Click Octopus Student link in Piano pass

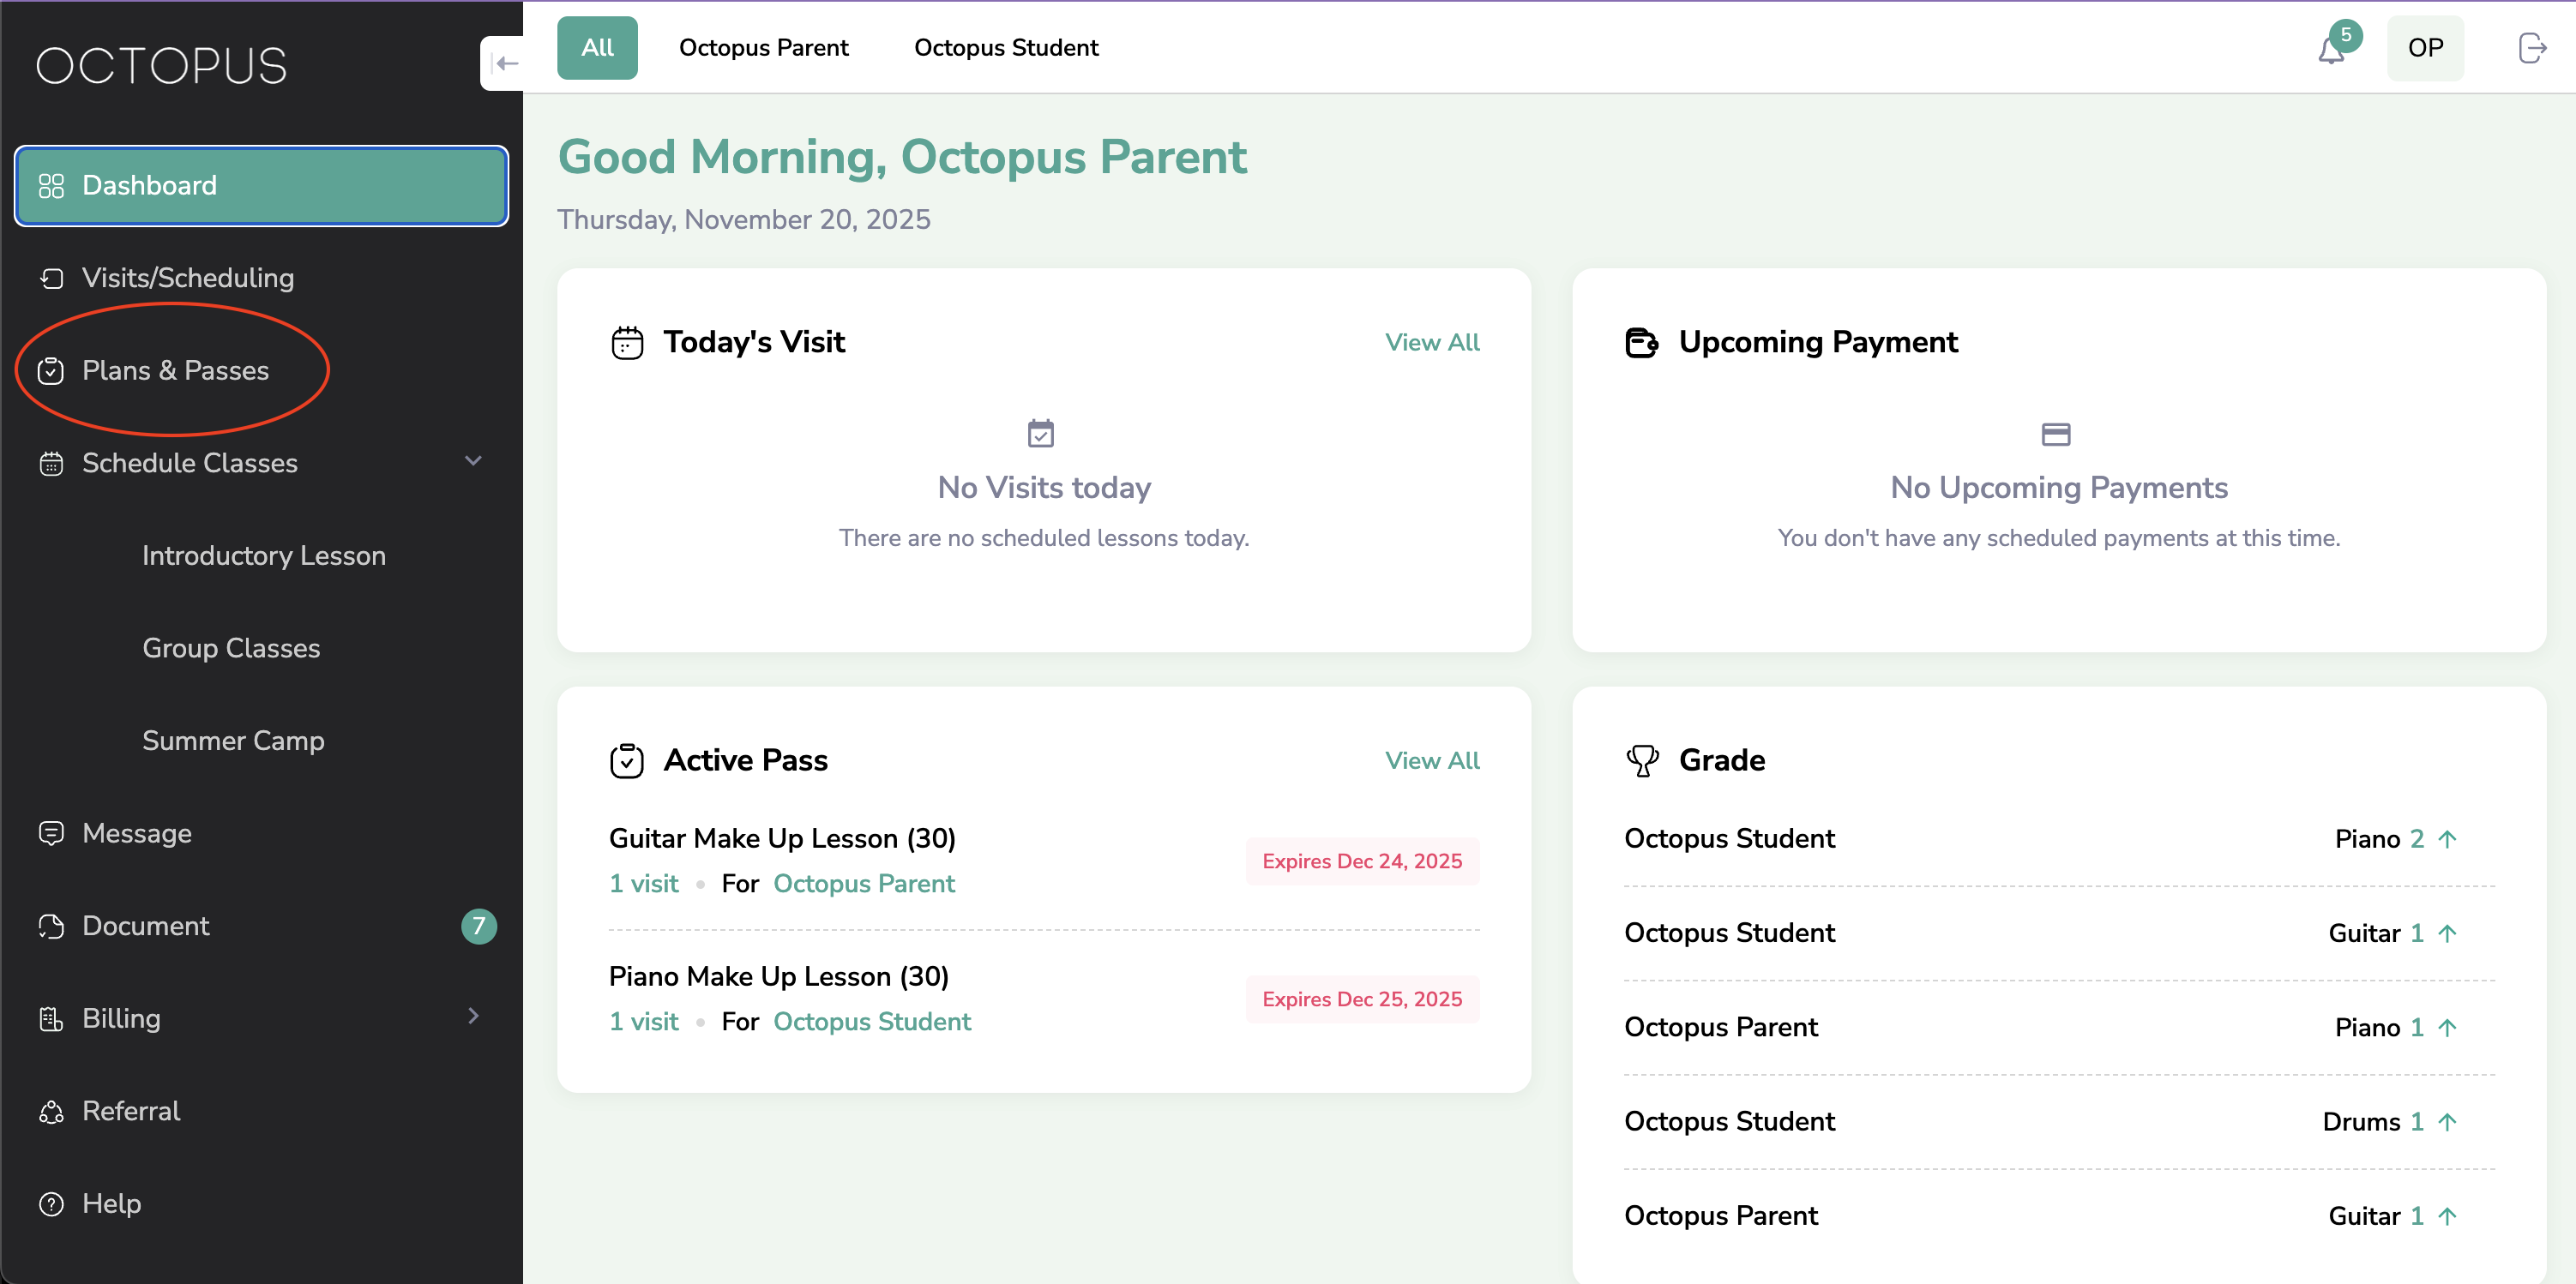click(871, 1020)
